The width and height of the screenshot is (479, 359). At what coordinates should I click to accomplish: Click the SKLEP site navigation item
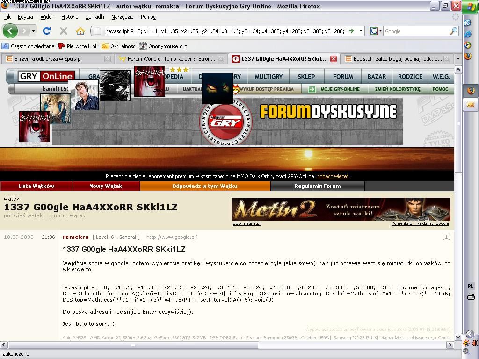[x=306, y=77]
